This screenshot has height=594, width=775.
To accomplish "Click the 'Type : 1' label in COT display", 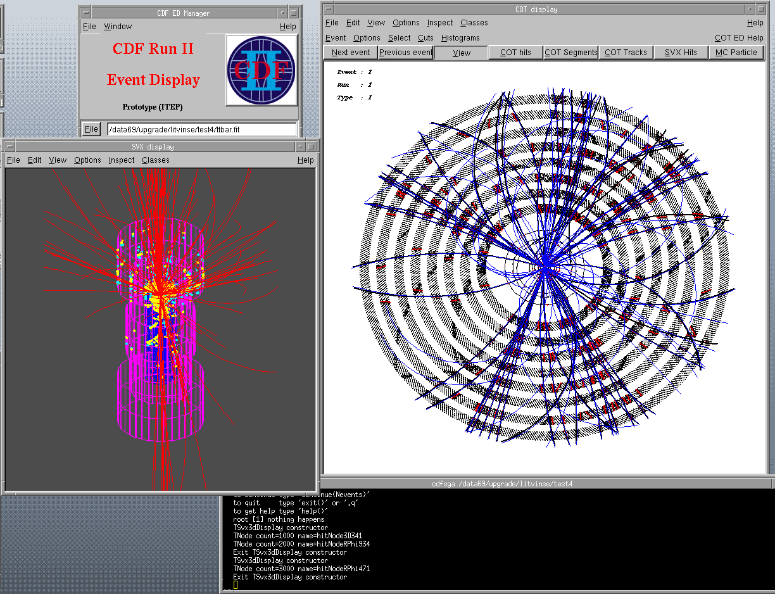I will pyautogui.click(x=355, y=98).
